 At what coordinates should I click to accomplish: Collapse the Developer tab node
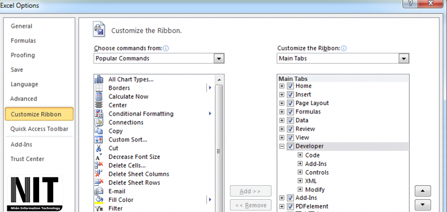282,146
